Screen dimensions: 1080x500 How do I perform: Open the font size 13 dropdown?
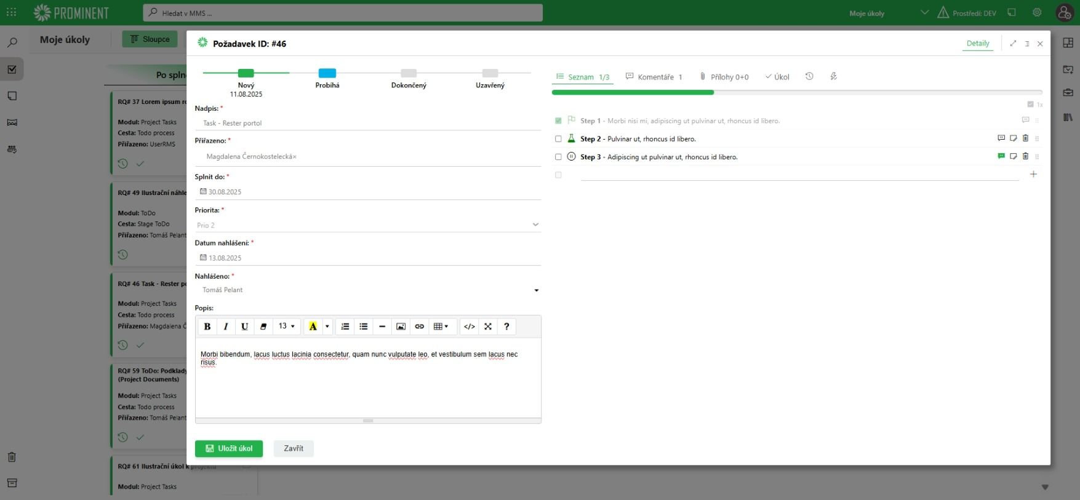(286, 327)
